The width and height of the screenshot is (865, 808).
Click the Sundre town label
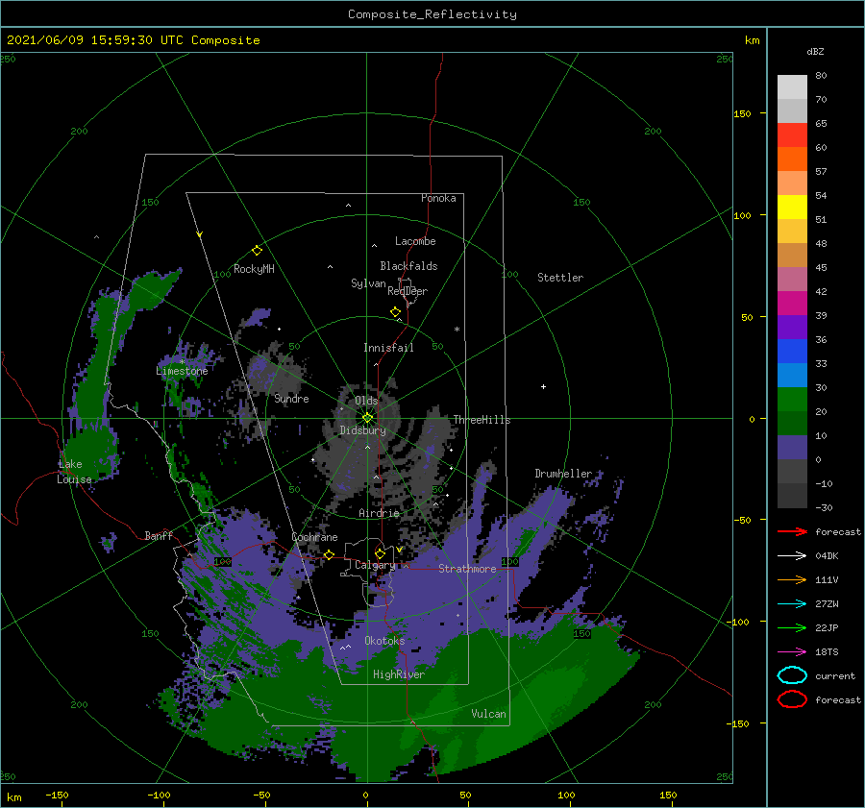[291, 399]
